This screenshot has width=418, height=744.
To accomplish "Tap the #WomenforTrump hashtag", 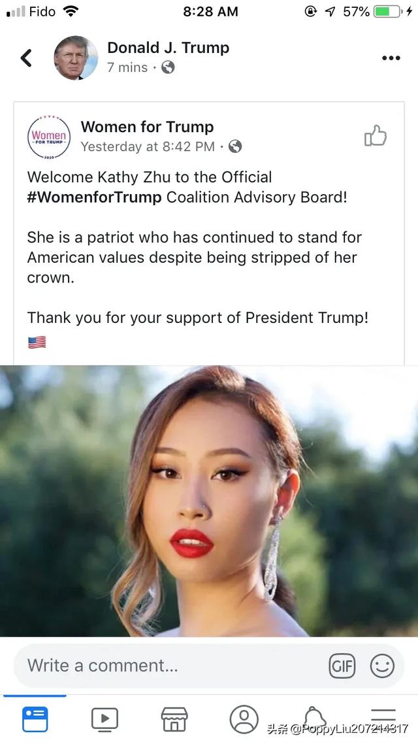I will 94,197.
